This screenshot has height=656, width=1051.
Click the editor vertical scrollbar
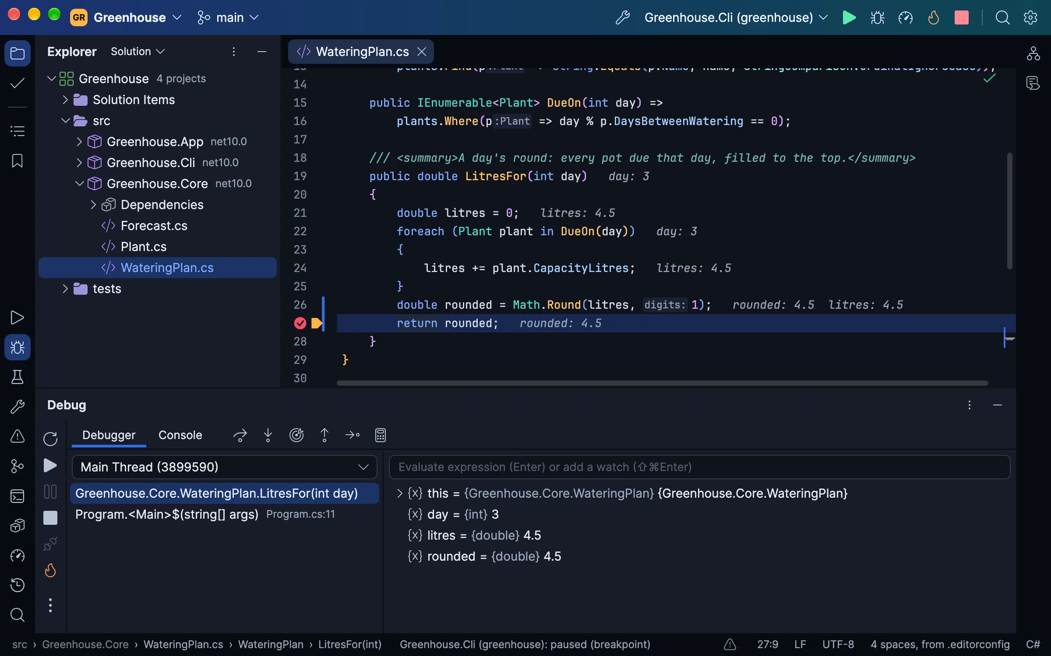point(1009,211)
